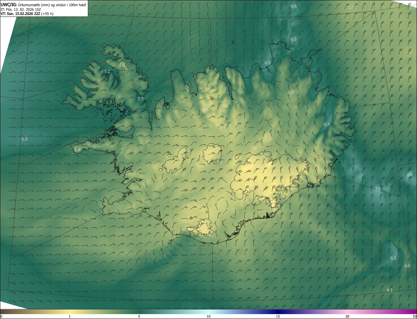
Task: Click the 10 tick label on the legend
Action: 208,316
